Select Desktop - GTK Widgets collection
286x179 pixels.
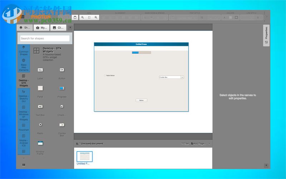pos(24,80)
